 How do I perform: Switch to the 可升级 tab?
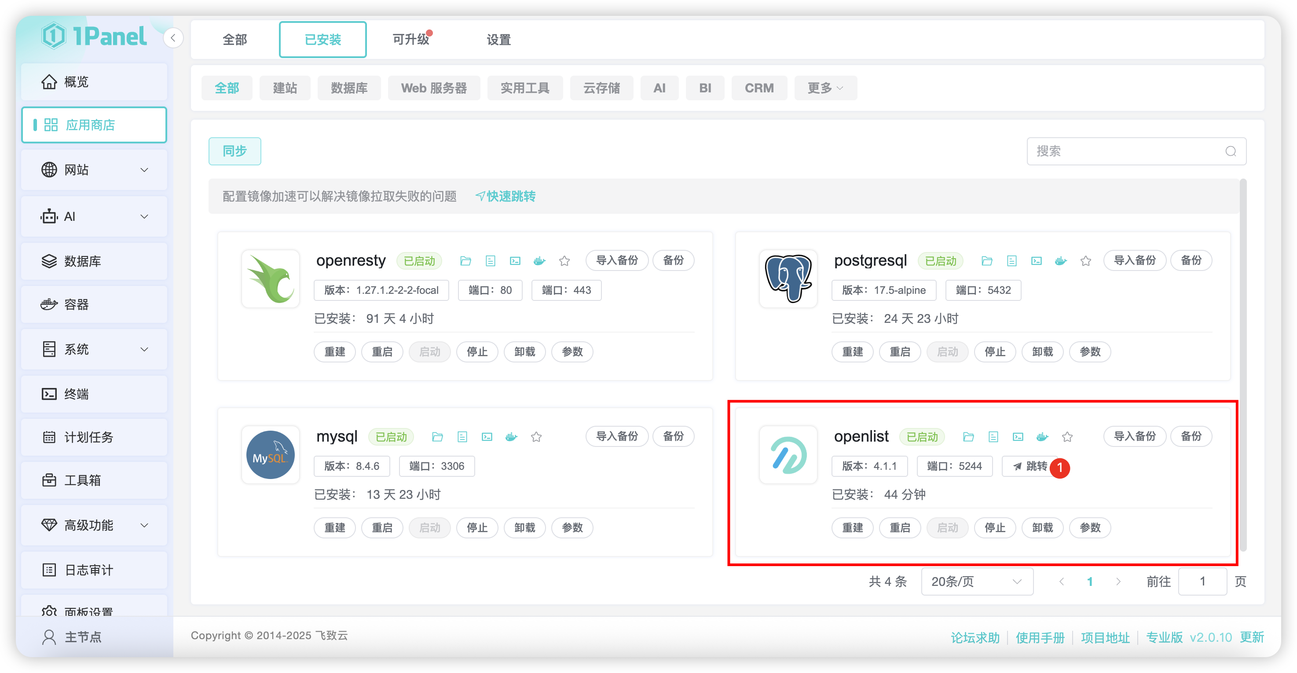(411, 39)
